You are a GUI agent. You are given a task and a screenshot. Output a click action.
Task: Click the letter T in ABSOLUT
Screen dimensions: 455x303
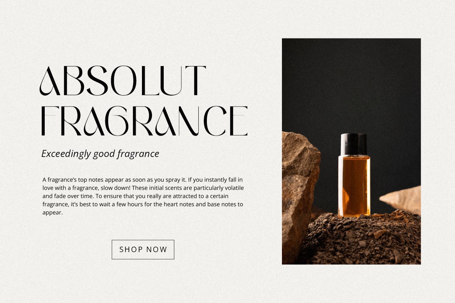click(196, 81)
